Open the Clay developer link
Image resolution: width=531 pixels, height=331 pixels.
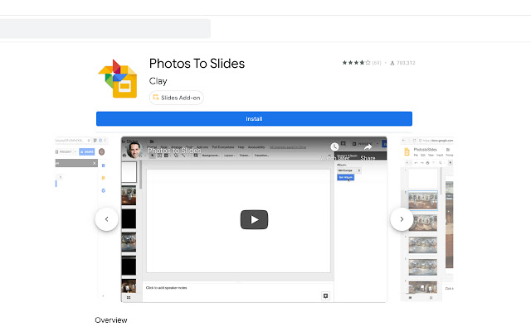coord(158,81)
